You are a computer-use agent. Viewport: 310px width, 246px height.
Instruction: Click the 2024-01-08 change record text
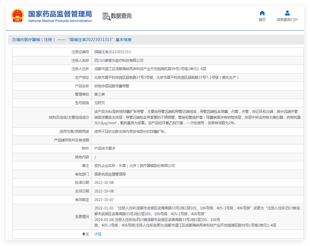pos(185,222)
